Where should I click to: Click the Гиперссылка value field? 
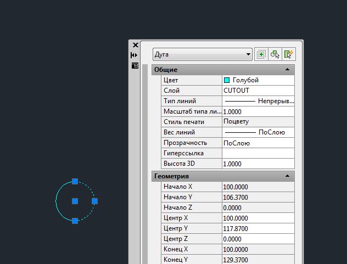tap(258, 153)
